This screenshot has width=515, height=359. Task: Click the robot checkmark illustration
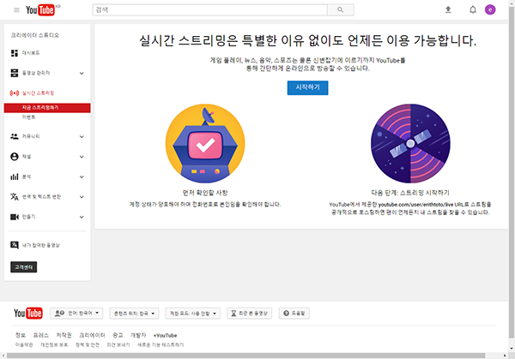click(x=205, y=144)
